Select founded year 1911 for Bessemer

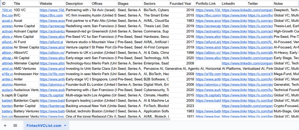pyautogui.click(x=182, y=116)
